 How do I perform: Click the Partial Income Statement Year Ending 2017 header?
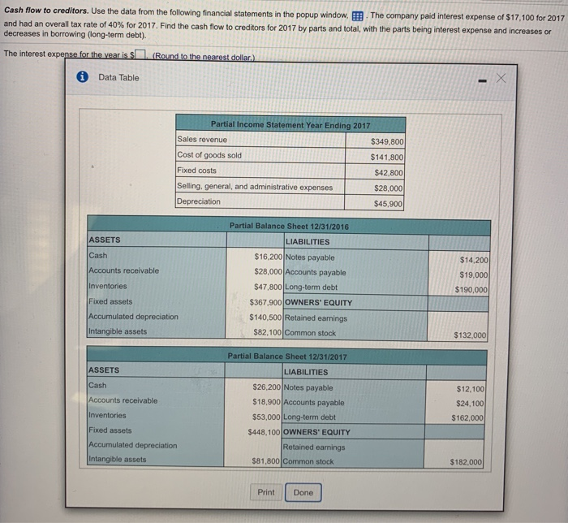click(x=290, y=125)
